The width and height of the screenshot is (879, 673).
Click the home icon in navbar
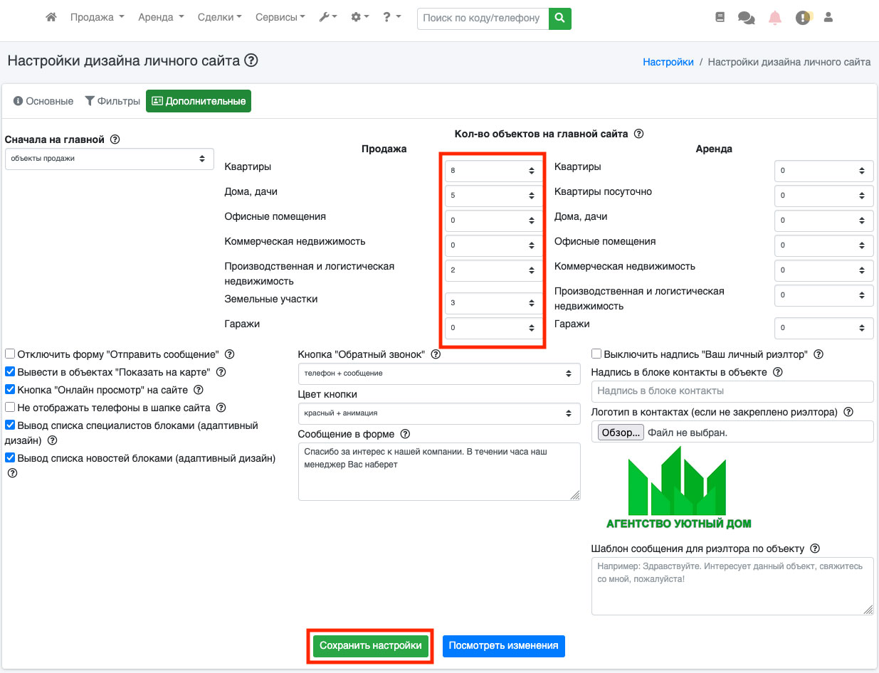click(51, 17)
